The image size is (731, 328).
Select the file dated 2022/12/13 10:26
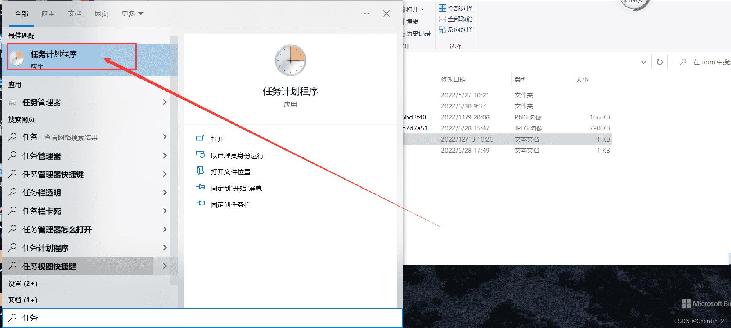(x=507, y=139)
